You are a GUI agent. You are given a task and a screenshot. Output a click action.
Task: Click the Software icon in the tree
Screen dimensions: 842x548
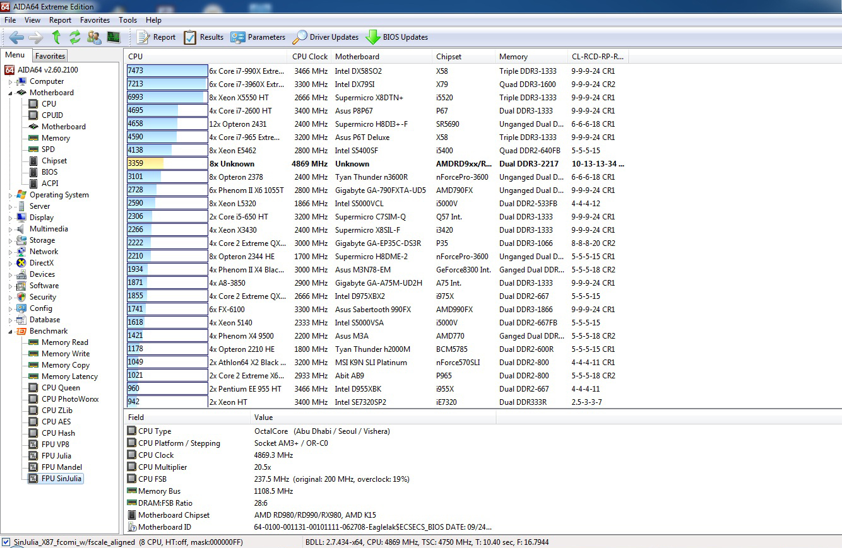(21, 286)
